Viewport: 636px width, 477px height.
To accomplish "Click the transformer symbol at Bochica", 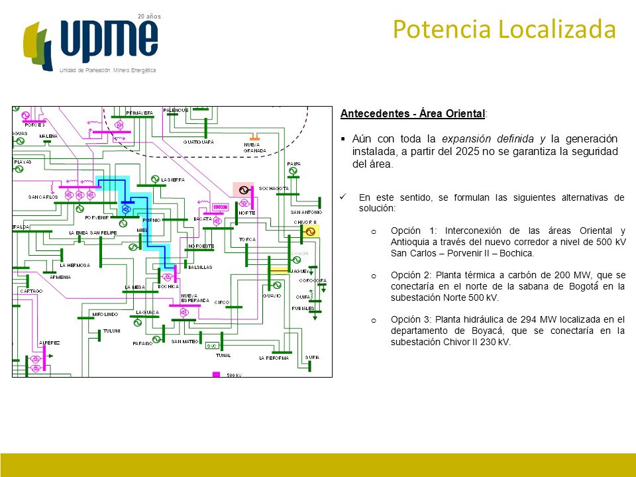I will tap(167, 278).
